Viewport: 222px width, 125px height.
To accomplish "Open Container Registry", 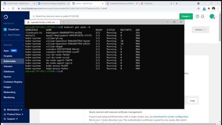I will click(13, 82).
